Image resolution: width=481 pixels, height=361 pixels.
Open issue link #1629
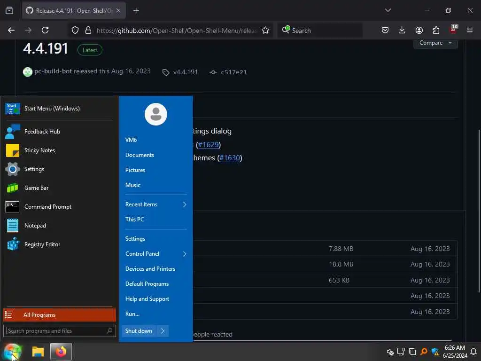pyautogui.click(x=208, y=145)
